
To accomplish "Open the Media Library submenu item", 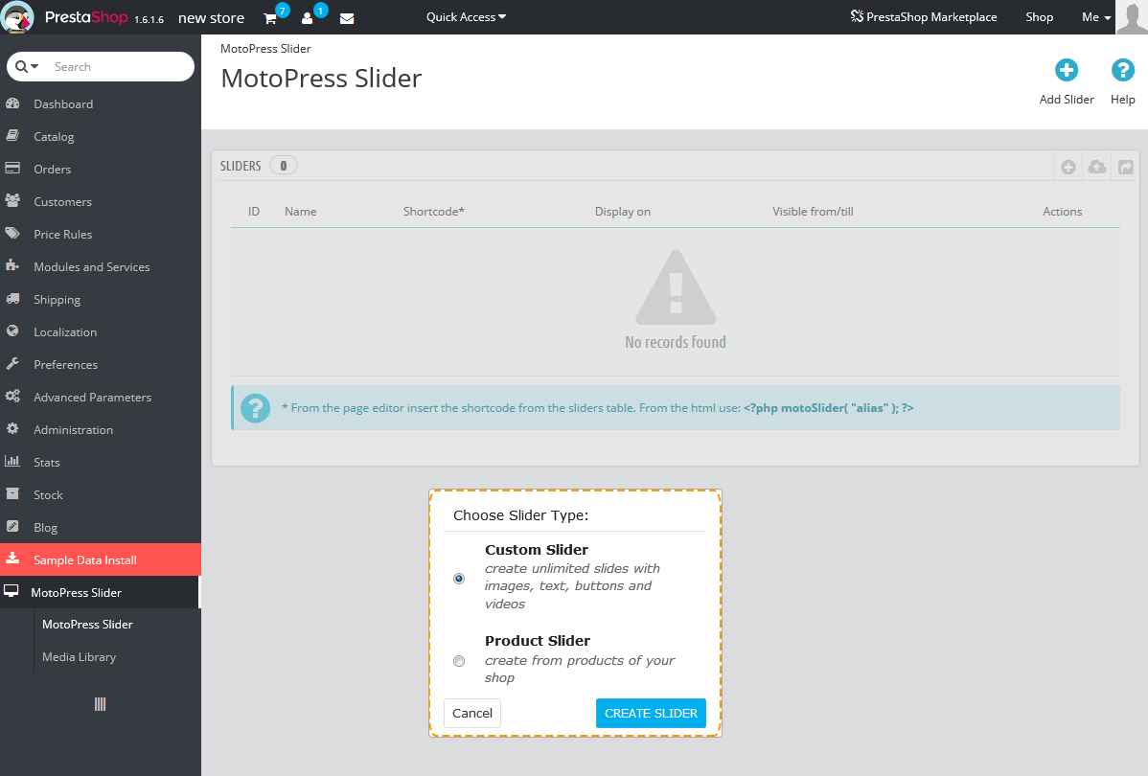I will pos(80,656).
